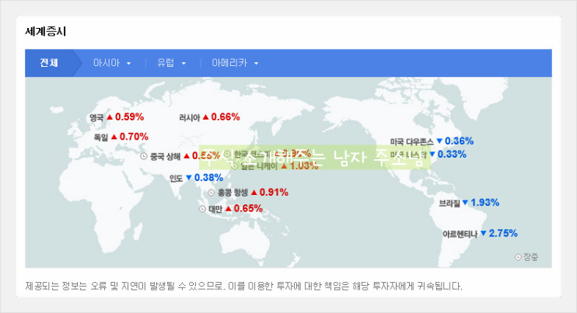This screenshot has width=577, height=313.
Task: Click the down arrow next to 인도
Action: pyautogui.click(x=189, y=177)
